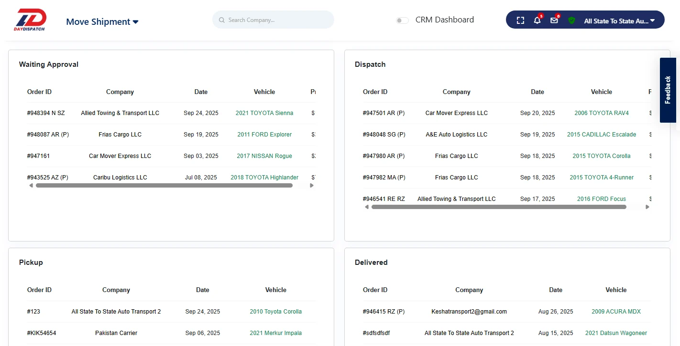Open the Move Shipment dropdown
This screenshot has width=680, height=346.
(102, 21)
